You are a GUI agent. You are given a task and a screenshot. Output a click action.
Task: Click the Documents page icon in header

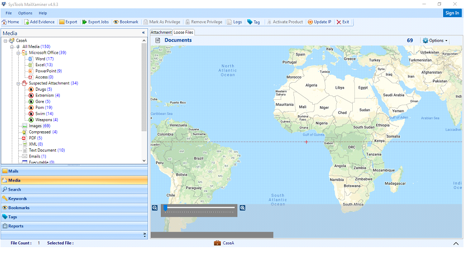point(158,40)
